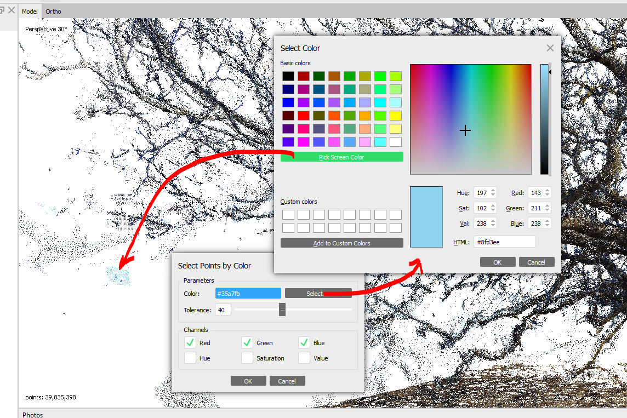Cancel the Select Points by Color dialog
Viewport: 627px width, 418px height.
287,381
